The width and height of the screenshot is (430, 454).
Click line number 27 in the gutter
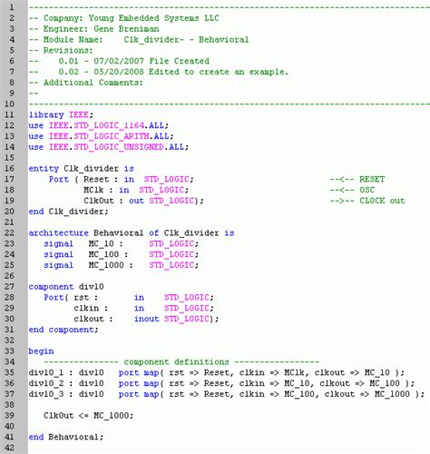pos(9,287)
